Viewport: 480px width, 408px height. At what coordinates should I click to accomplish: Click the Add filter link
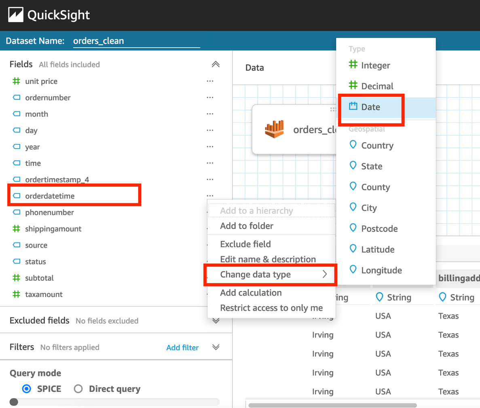point(182,347)
